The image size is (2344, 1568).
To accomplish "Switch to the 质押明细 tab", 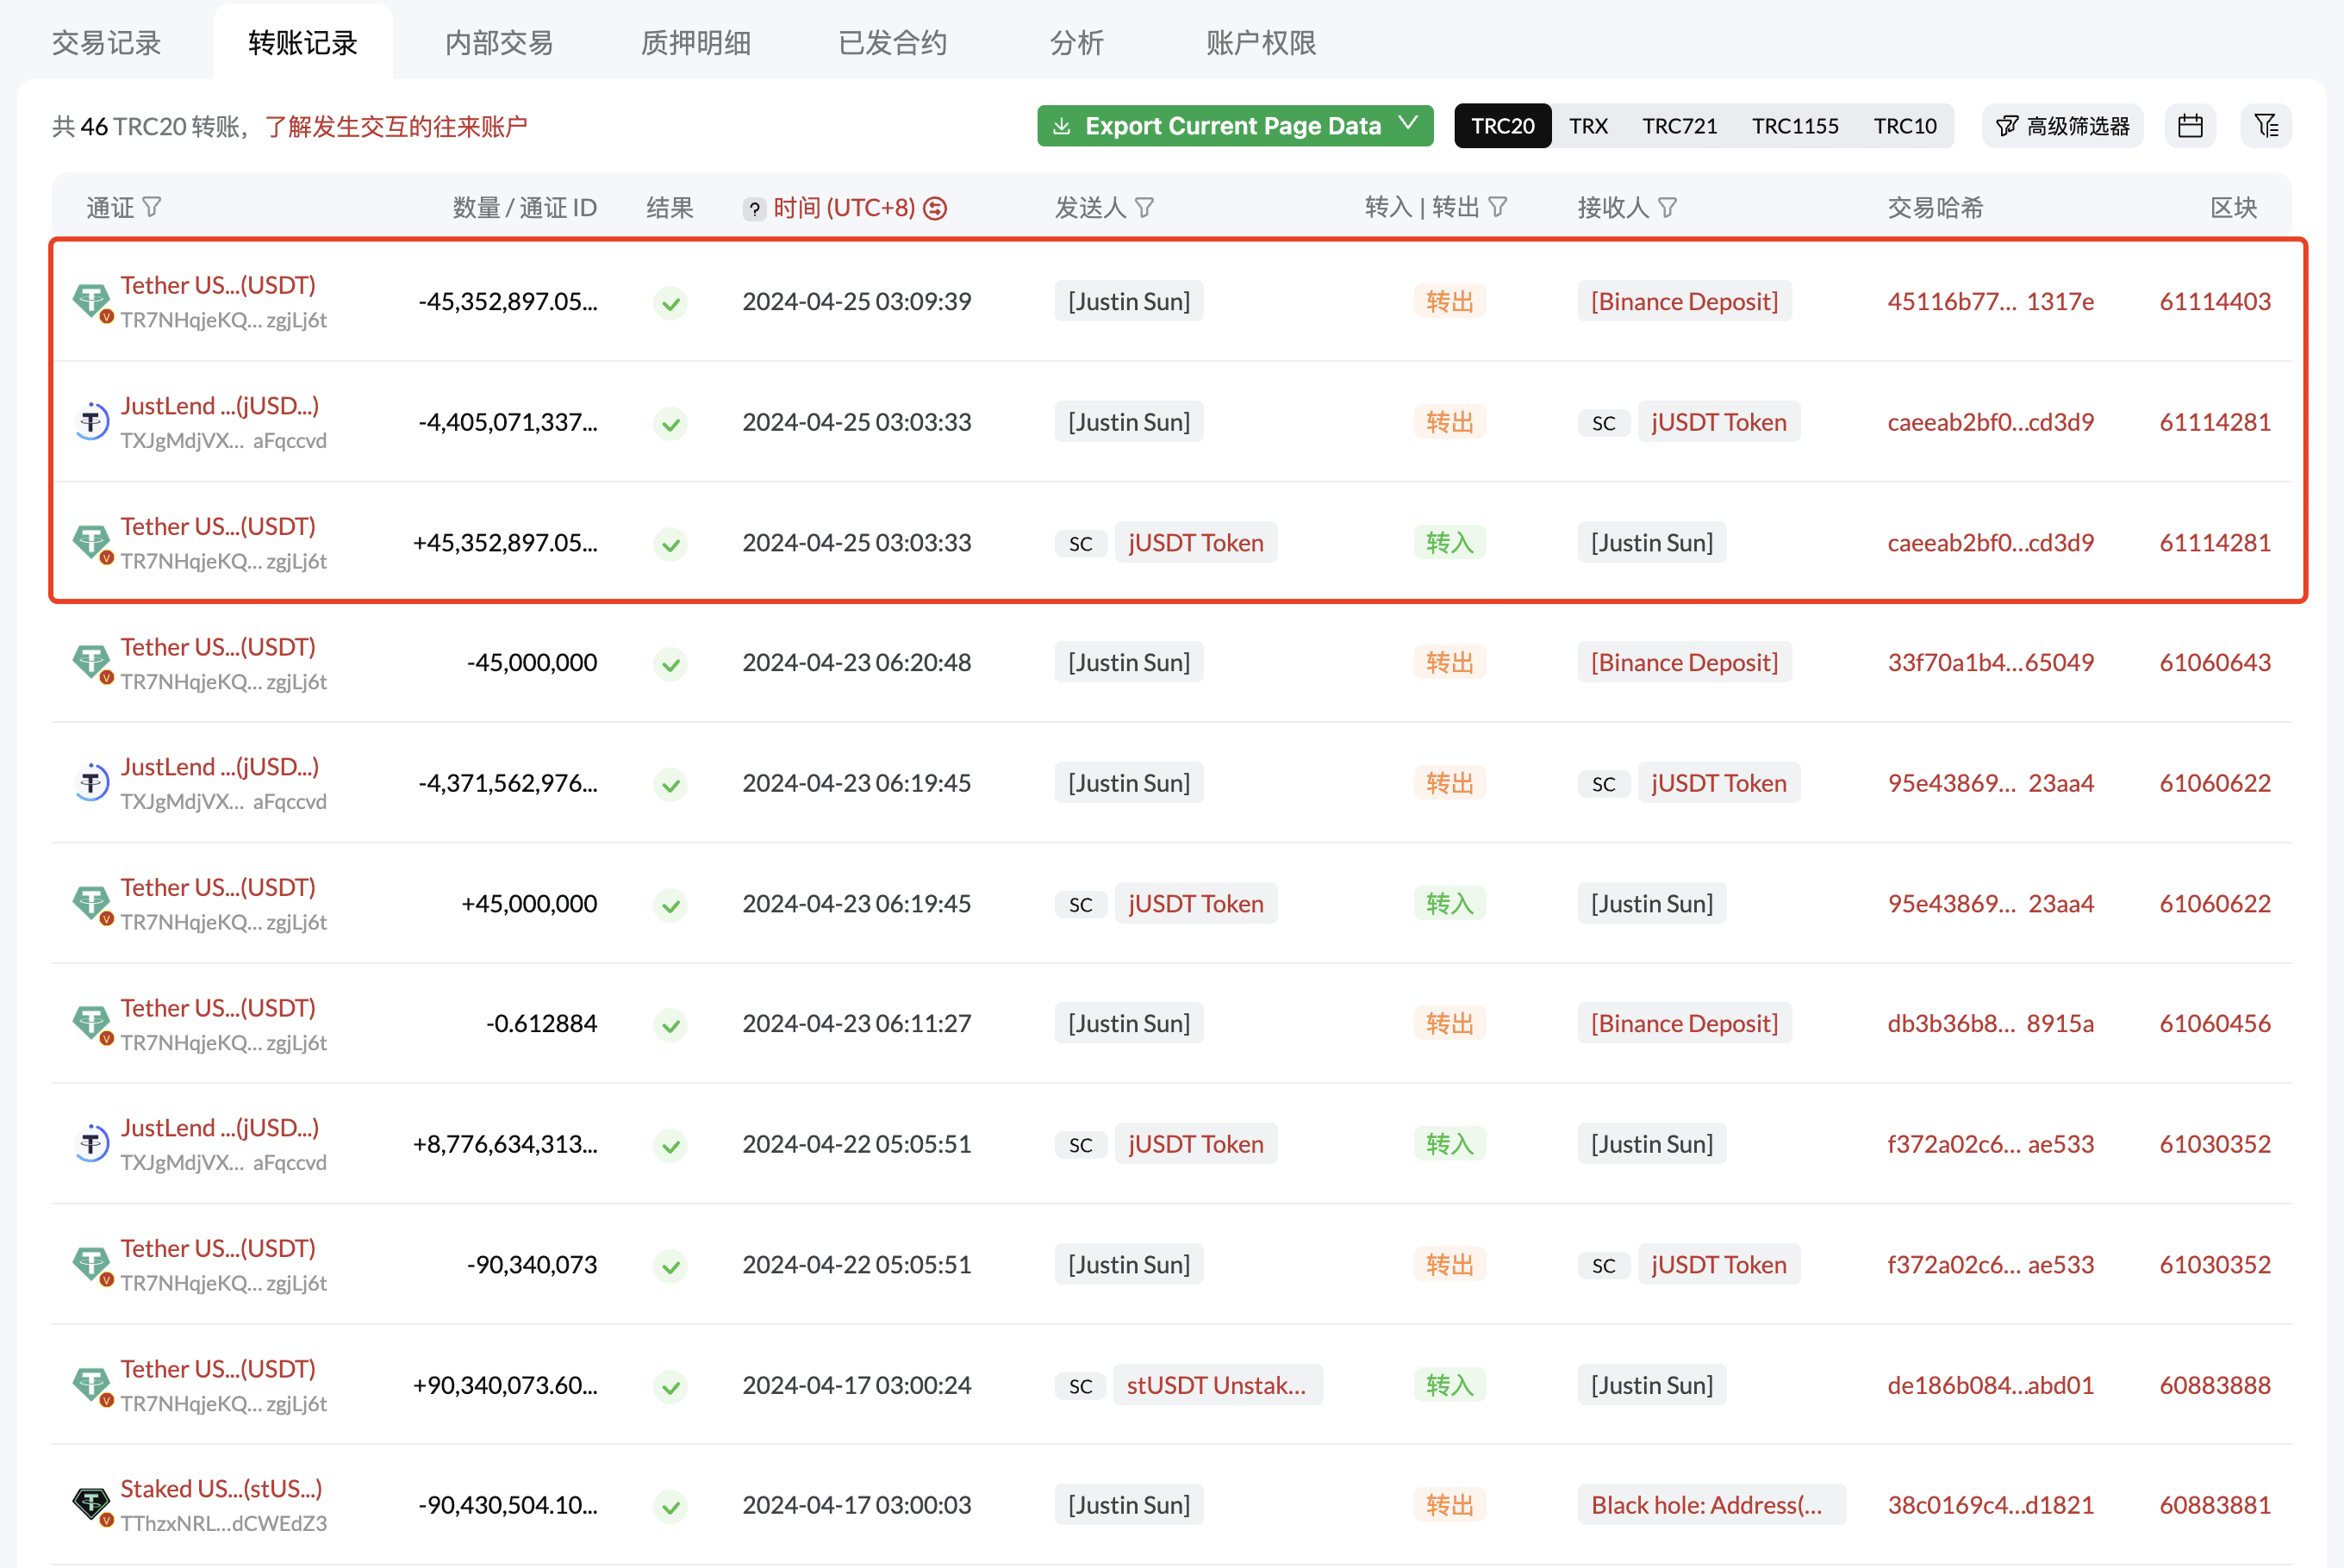I will 695,43.
